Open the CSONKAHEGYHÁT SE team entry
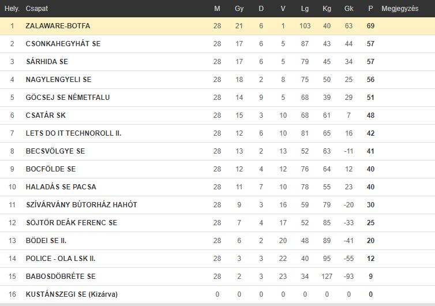This screenshot has width=435, height=306. pos(63,44)
